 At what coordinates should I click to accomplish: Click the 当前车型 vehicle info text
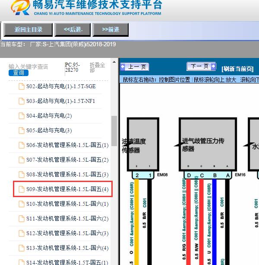(58, 44)
